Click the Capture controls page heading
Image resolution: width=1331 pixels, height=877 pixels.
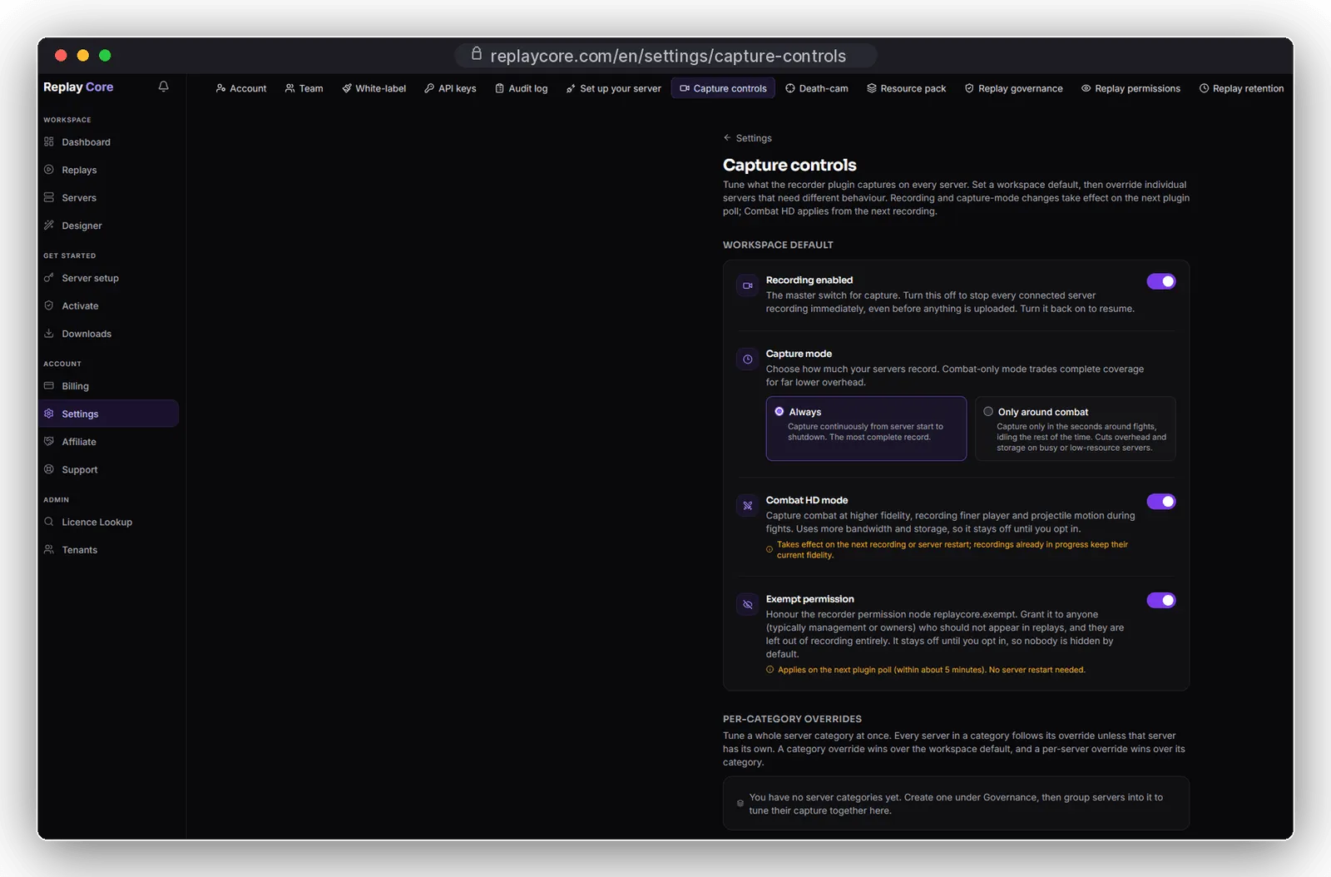coord(789,165)
